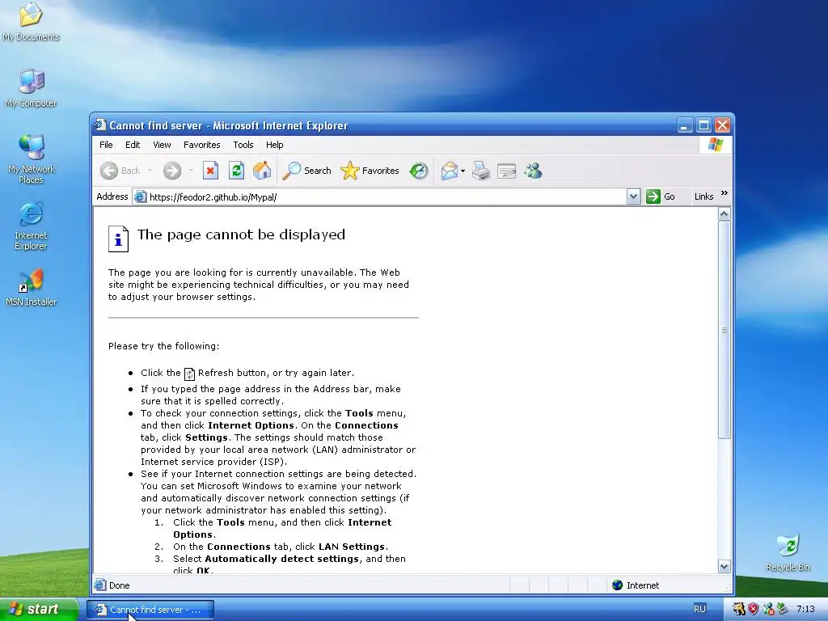
Task: Select Internet Explorer desktop icon
Action: point(32,226)
